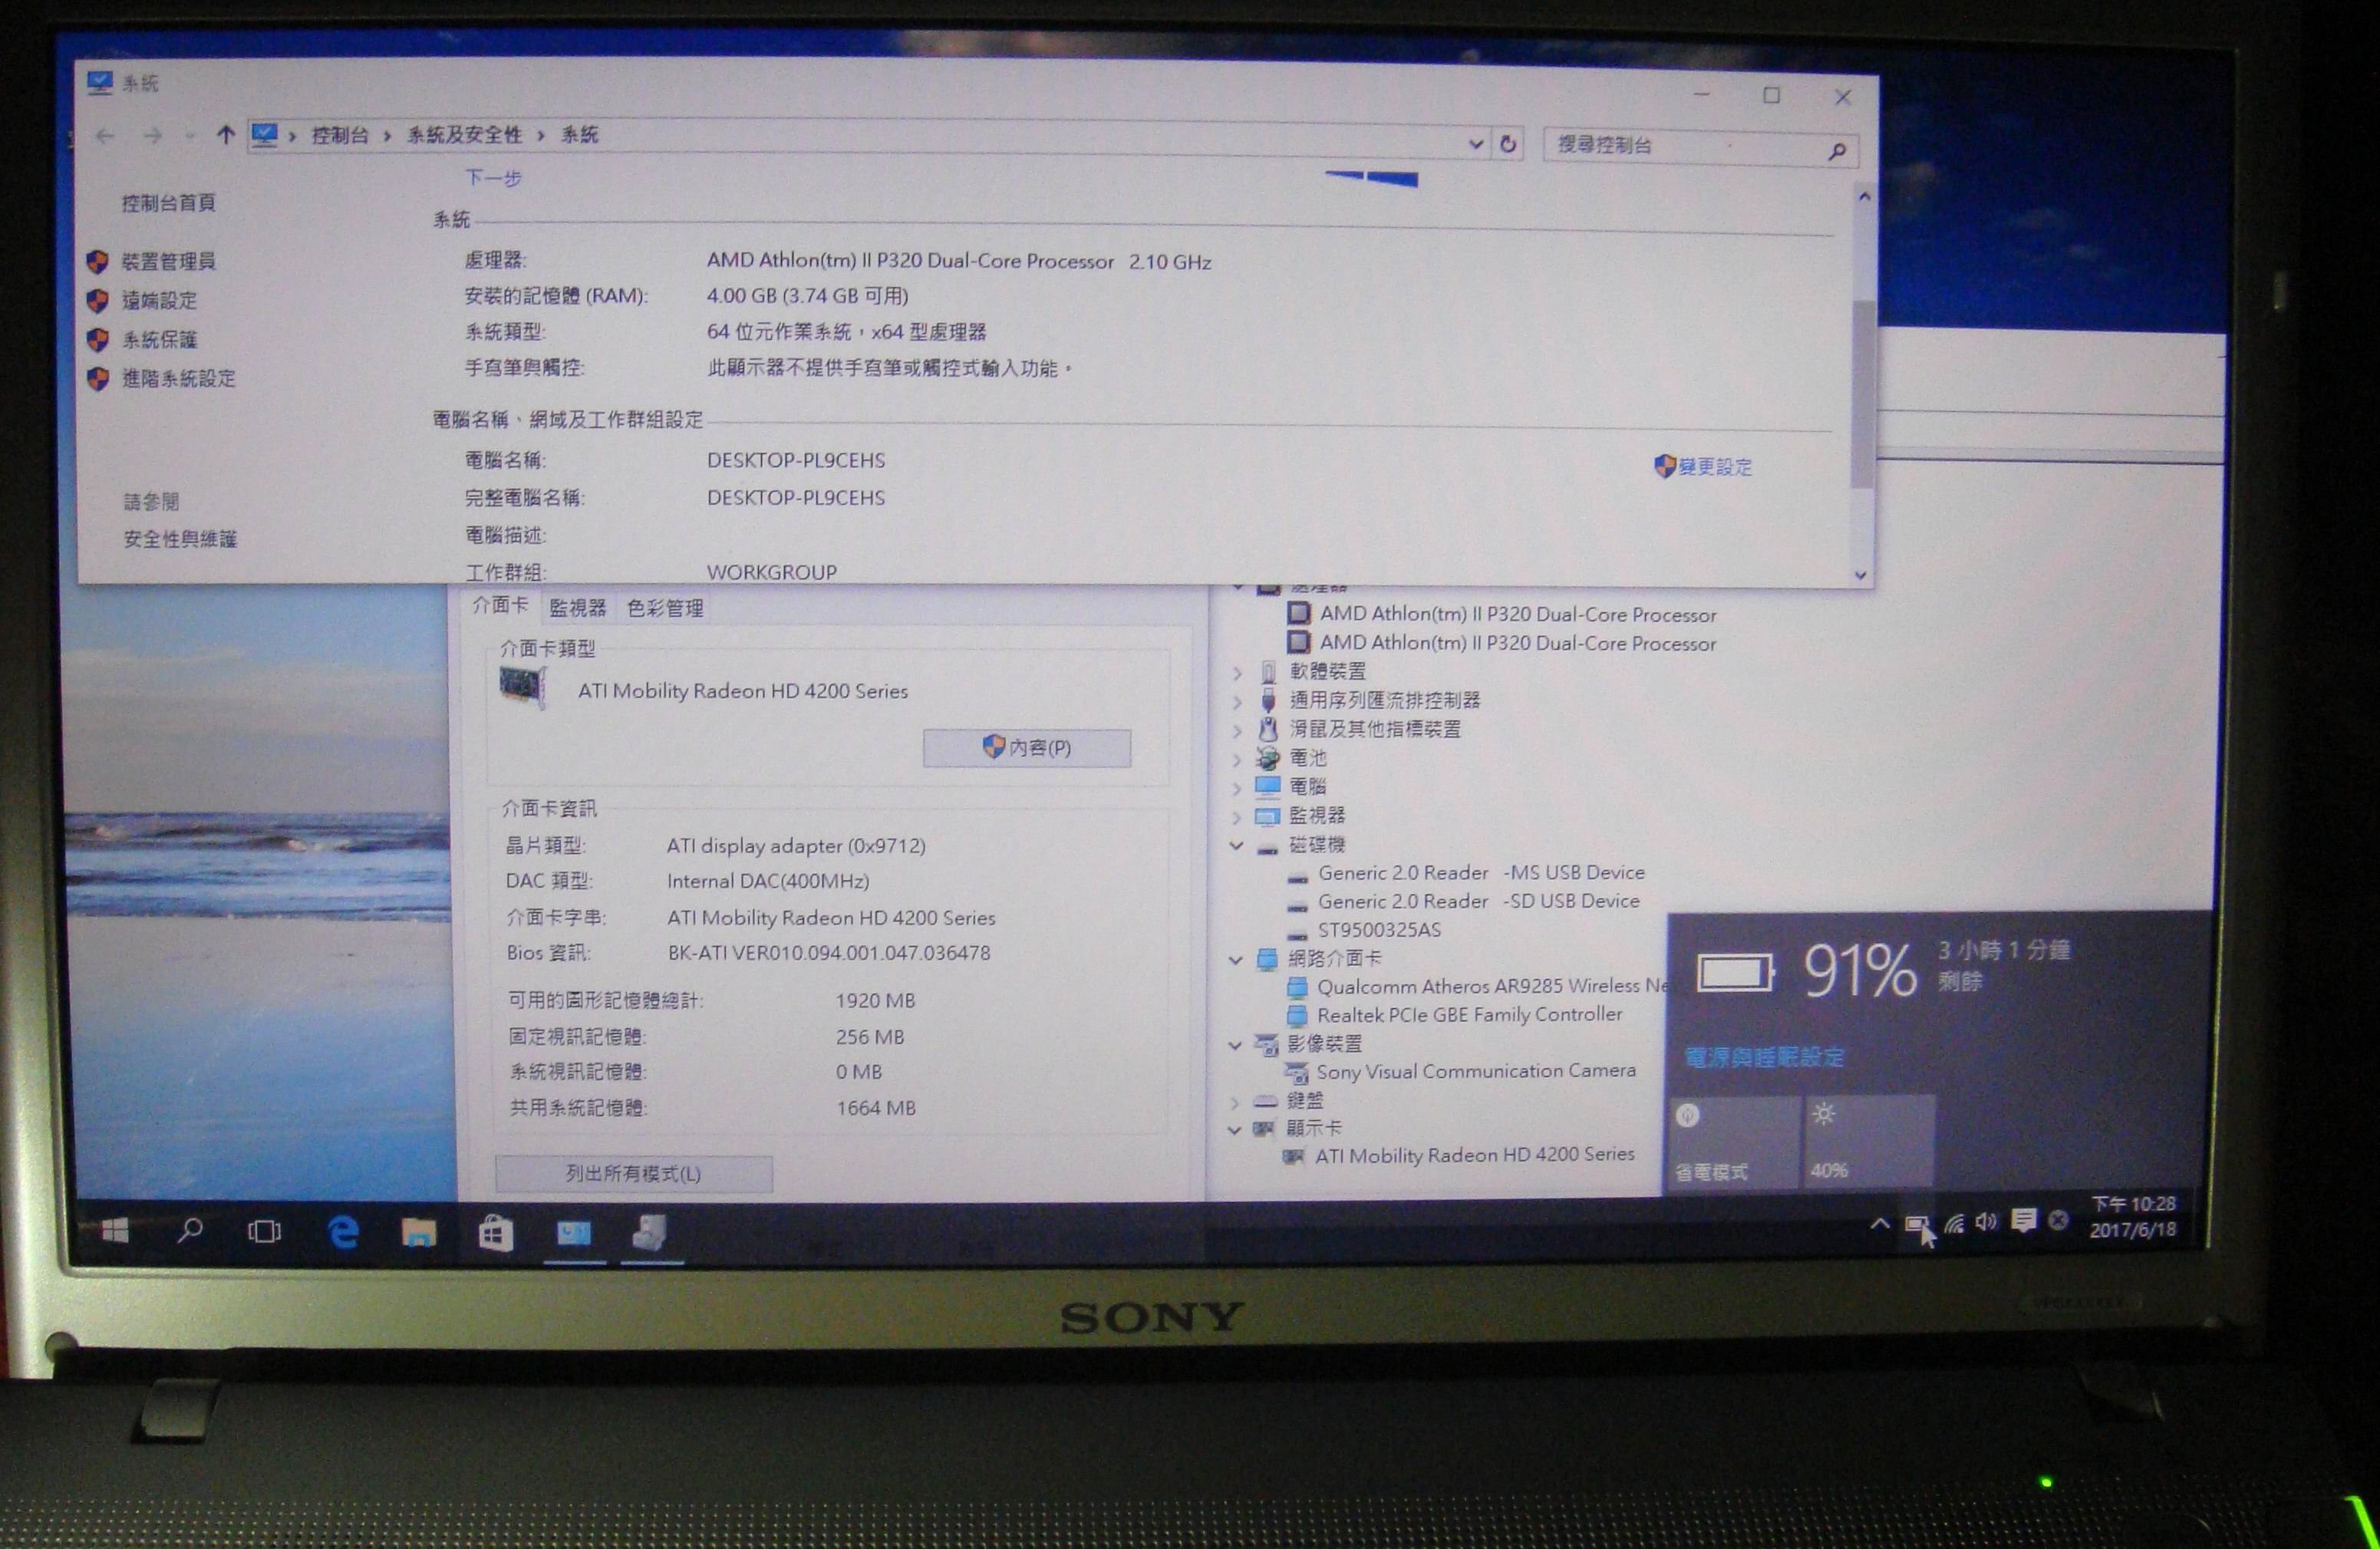Switch to the Monitor tab
The height and width of the screenshot is (1549, 2380).
tap(577, 607)
